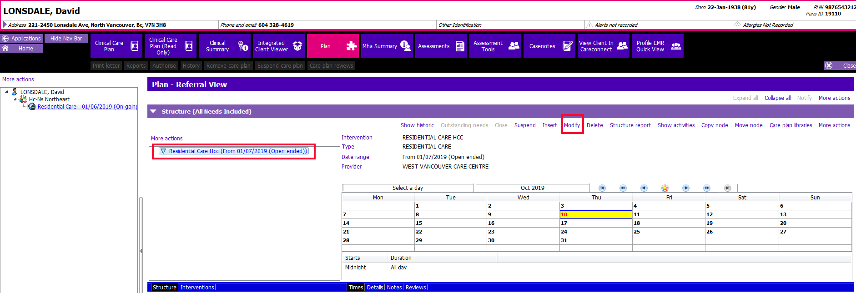Viewport: 856px width, 293px height.
Task: Click fast-rewind calendar navigation arrow
Action: 623,188
